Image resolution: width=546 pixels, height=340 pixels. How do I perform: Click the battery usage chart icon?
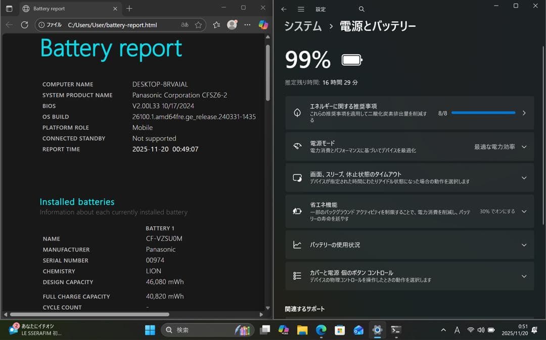coord(298,244)
